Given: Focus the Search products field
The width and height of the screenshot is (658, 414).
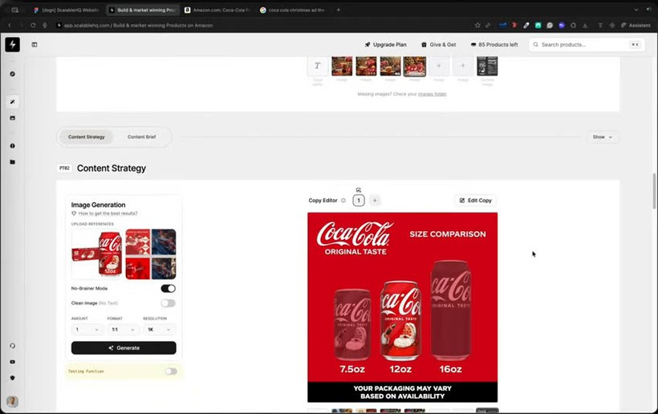Looking at the screenshot, I should coord(587,44).
